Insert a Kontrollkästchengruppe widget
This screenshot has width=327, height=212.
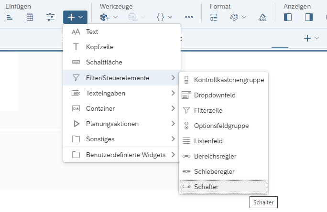pyautogui.click(x=224, y=80)
